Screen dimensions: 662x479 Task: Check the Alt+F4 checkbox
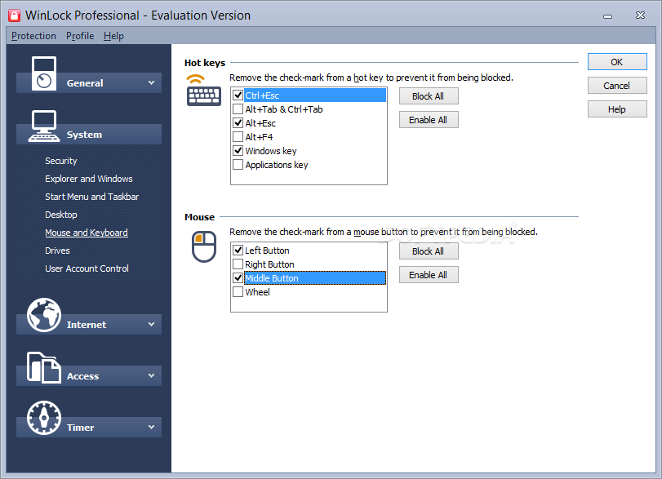click(238, 137)
